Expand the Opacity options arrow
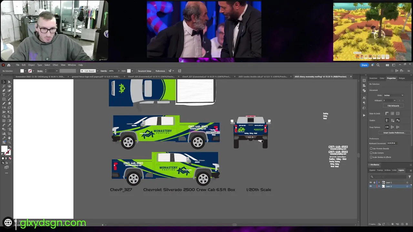Image resolution: width=413 pixels, height=232 pixels. 118,71
